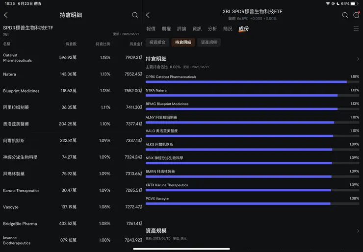The width and height of the screenshot is (363, 252).
Task: Switch to the 期權 tab
Action: (166, 29)
